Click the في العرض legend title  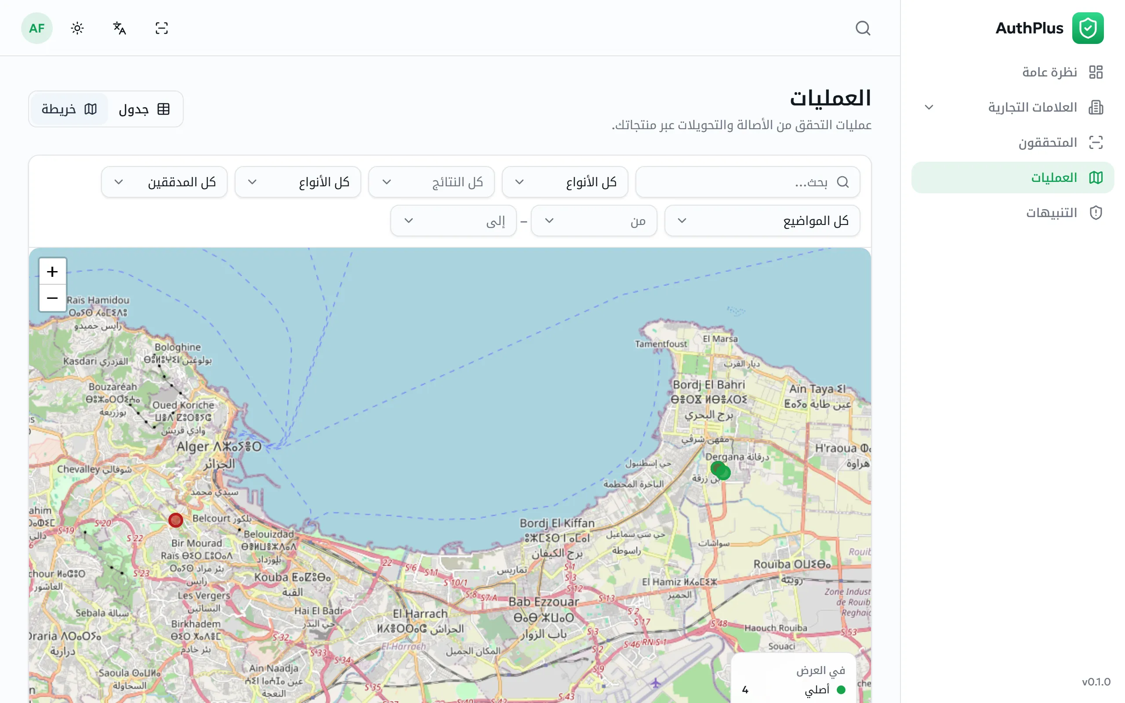click(820, 670)
